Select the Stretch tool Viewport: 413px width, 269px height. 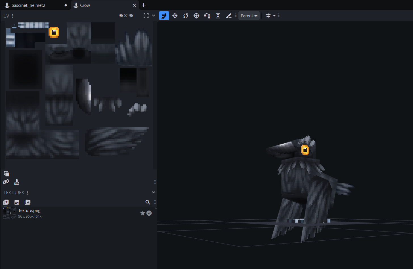pyautogui.click(x=218, y=16)
